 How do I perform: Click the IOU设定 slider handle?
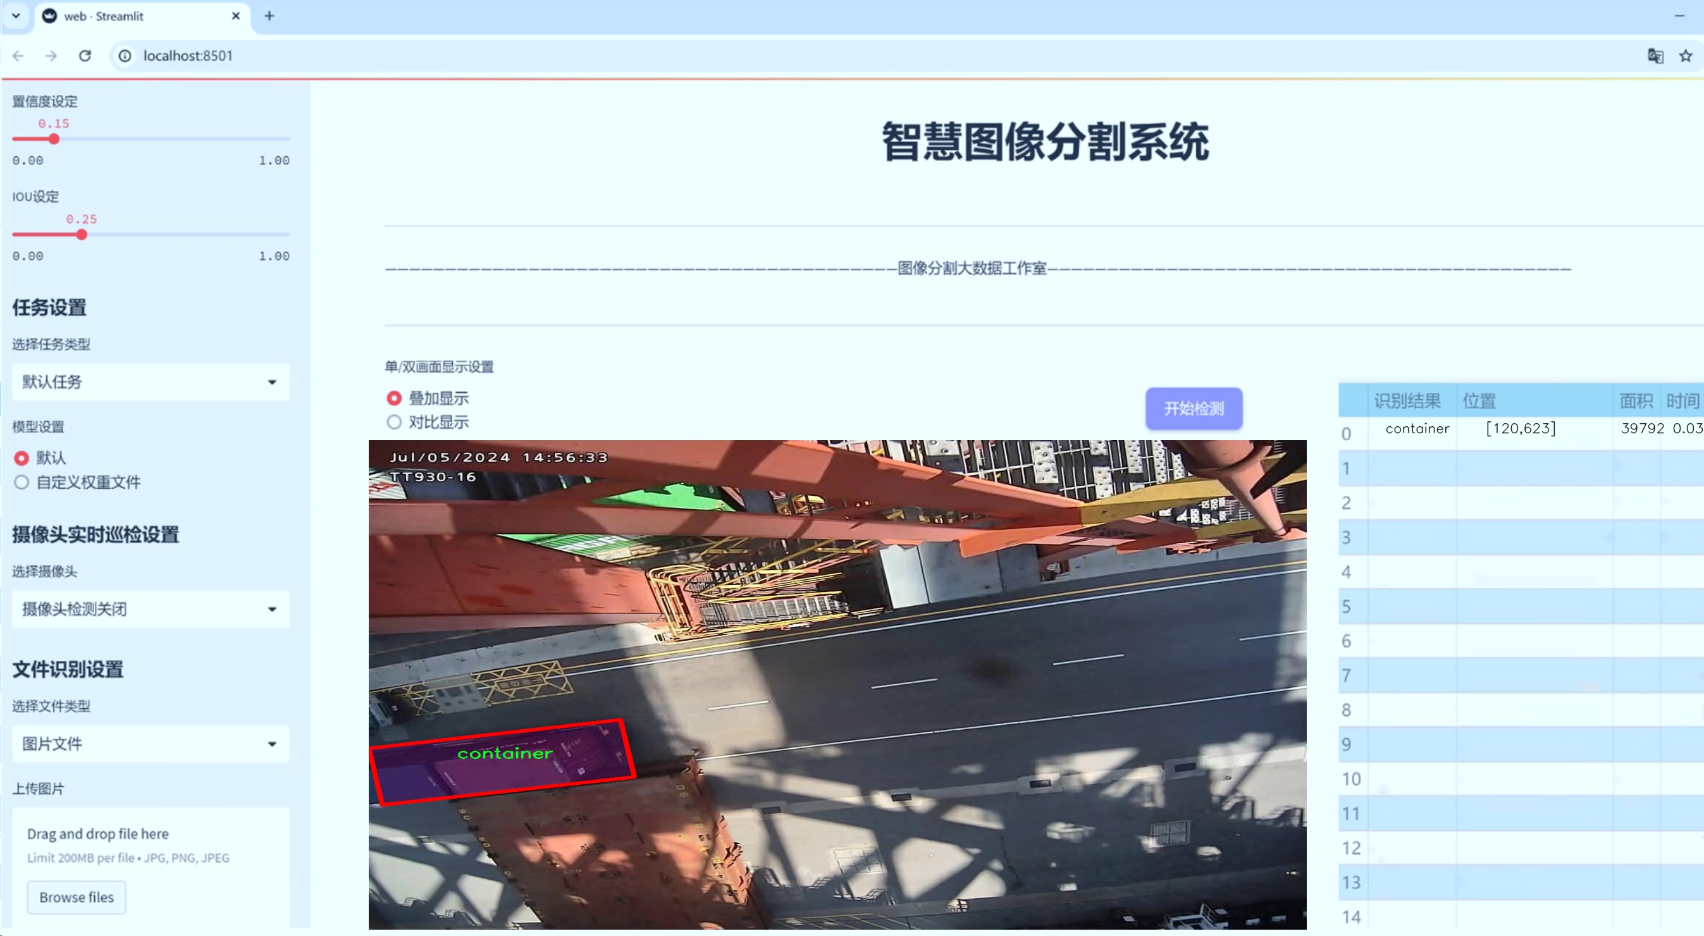coord(82,235)
